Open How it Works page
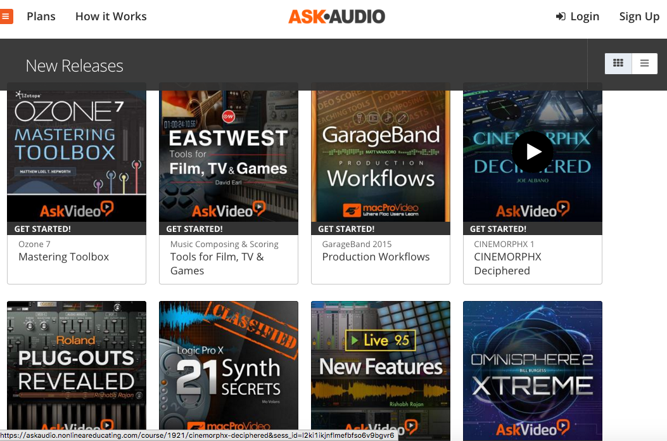Screen dimensions: 667x441 click(111, 16)
